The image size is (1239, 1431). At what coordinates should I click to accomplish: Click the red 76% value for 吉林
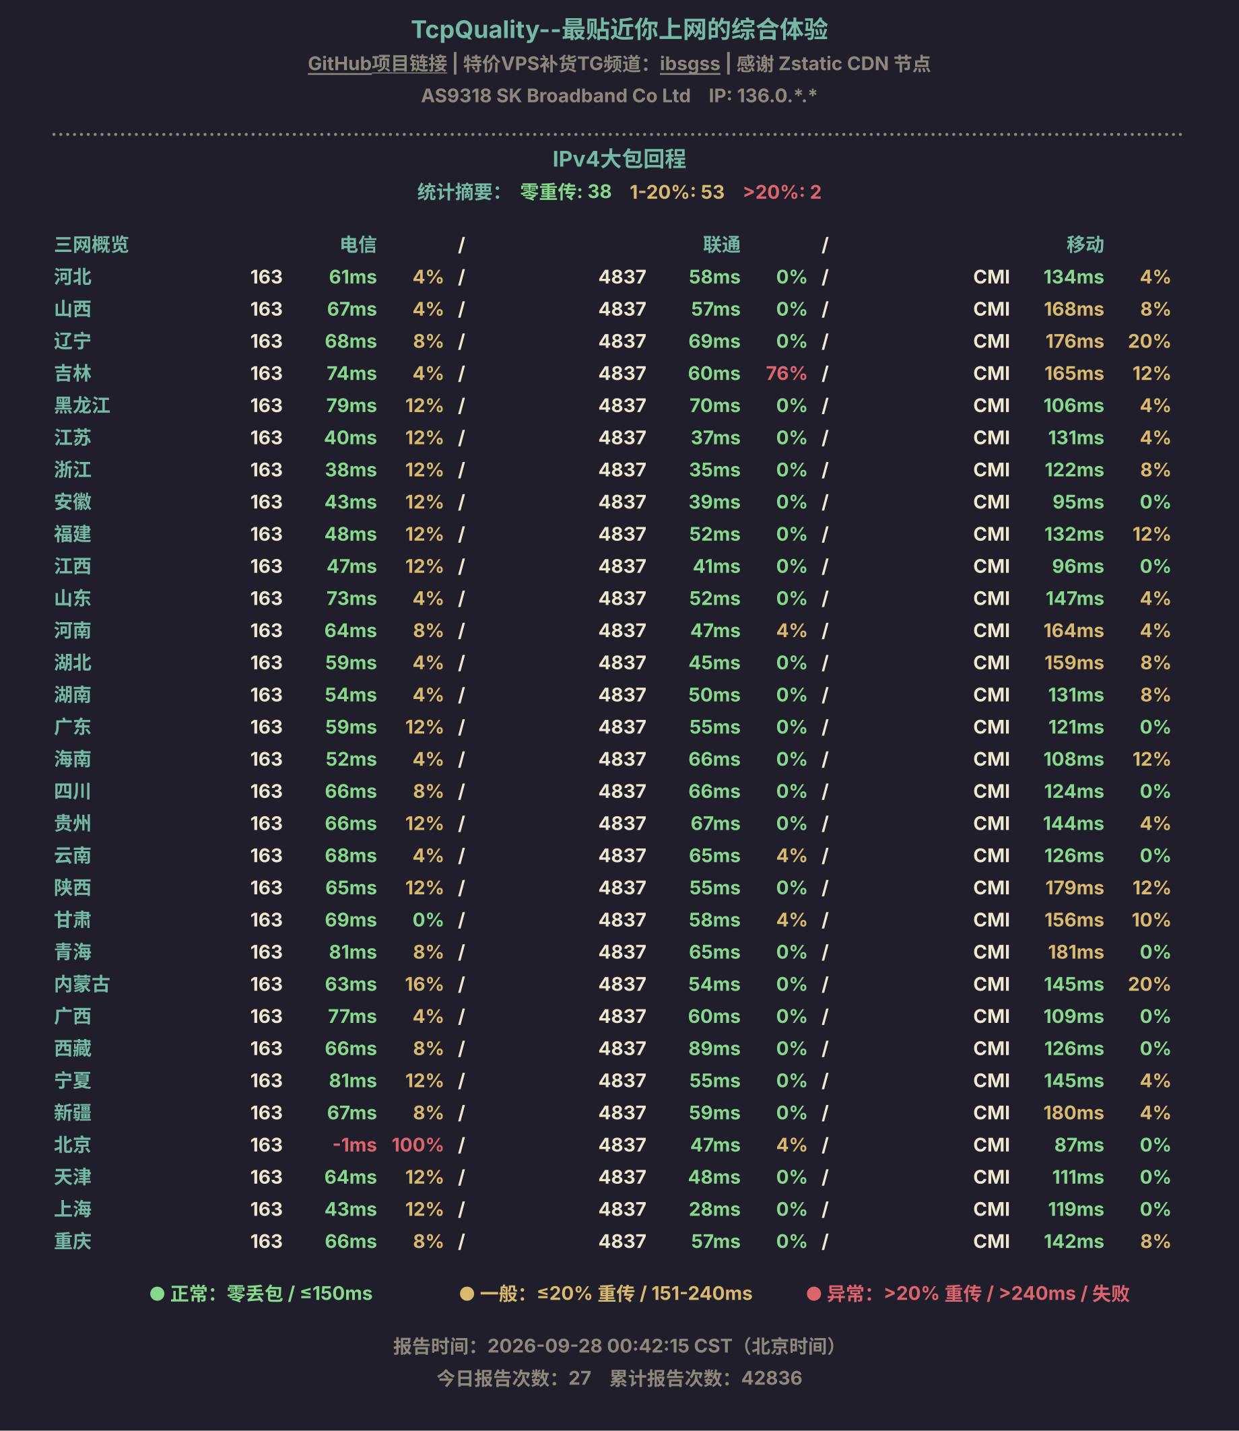(786, 373)
